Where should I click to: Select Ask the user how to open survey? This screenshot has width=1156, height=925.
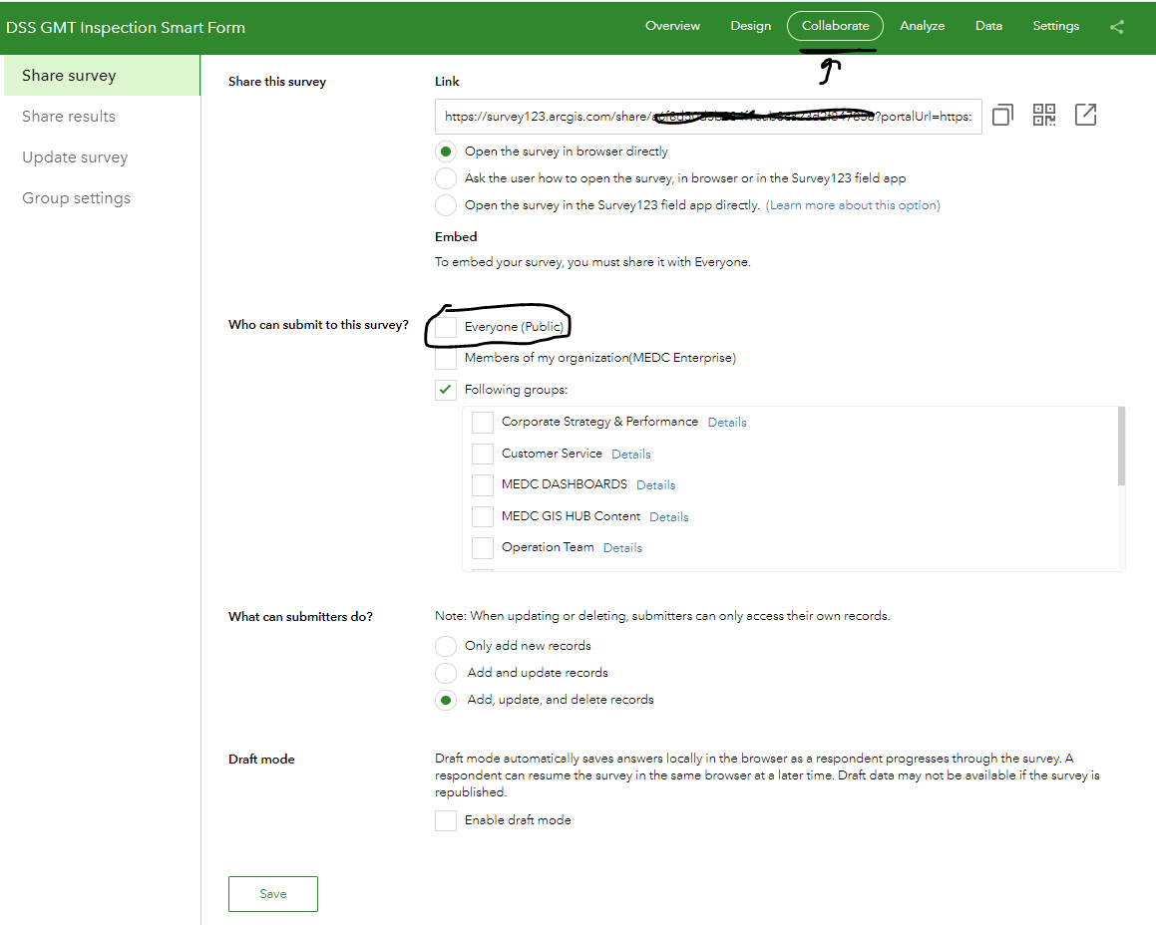coord(446,178)
